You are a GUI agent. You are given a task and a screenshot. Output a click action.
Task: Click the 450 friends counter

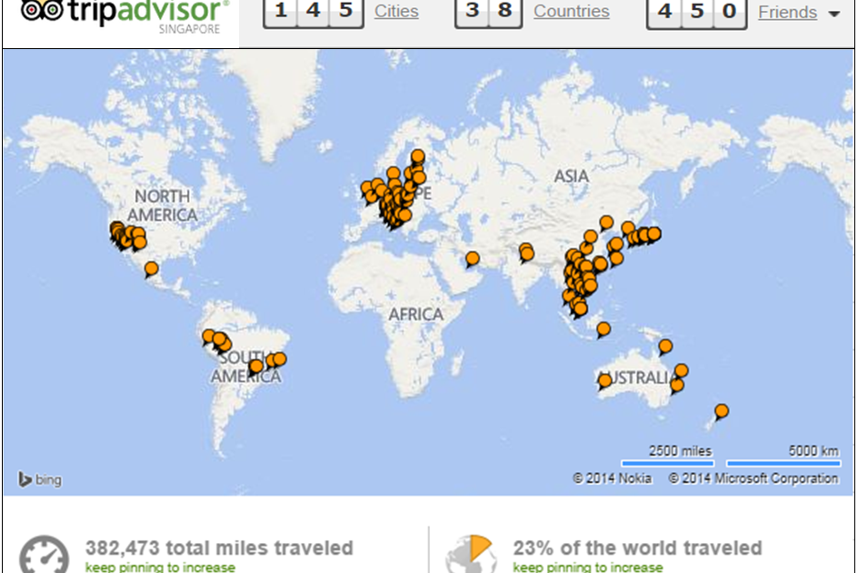tap(697, 12)
